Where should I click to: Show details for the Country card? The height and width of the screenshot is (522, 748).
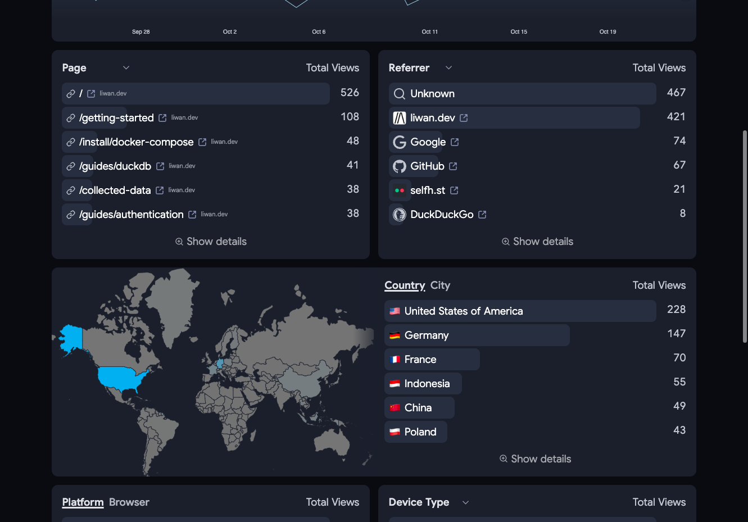tap(535, 459)
